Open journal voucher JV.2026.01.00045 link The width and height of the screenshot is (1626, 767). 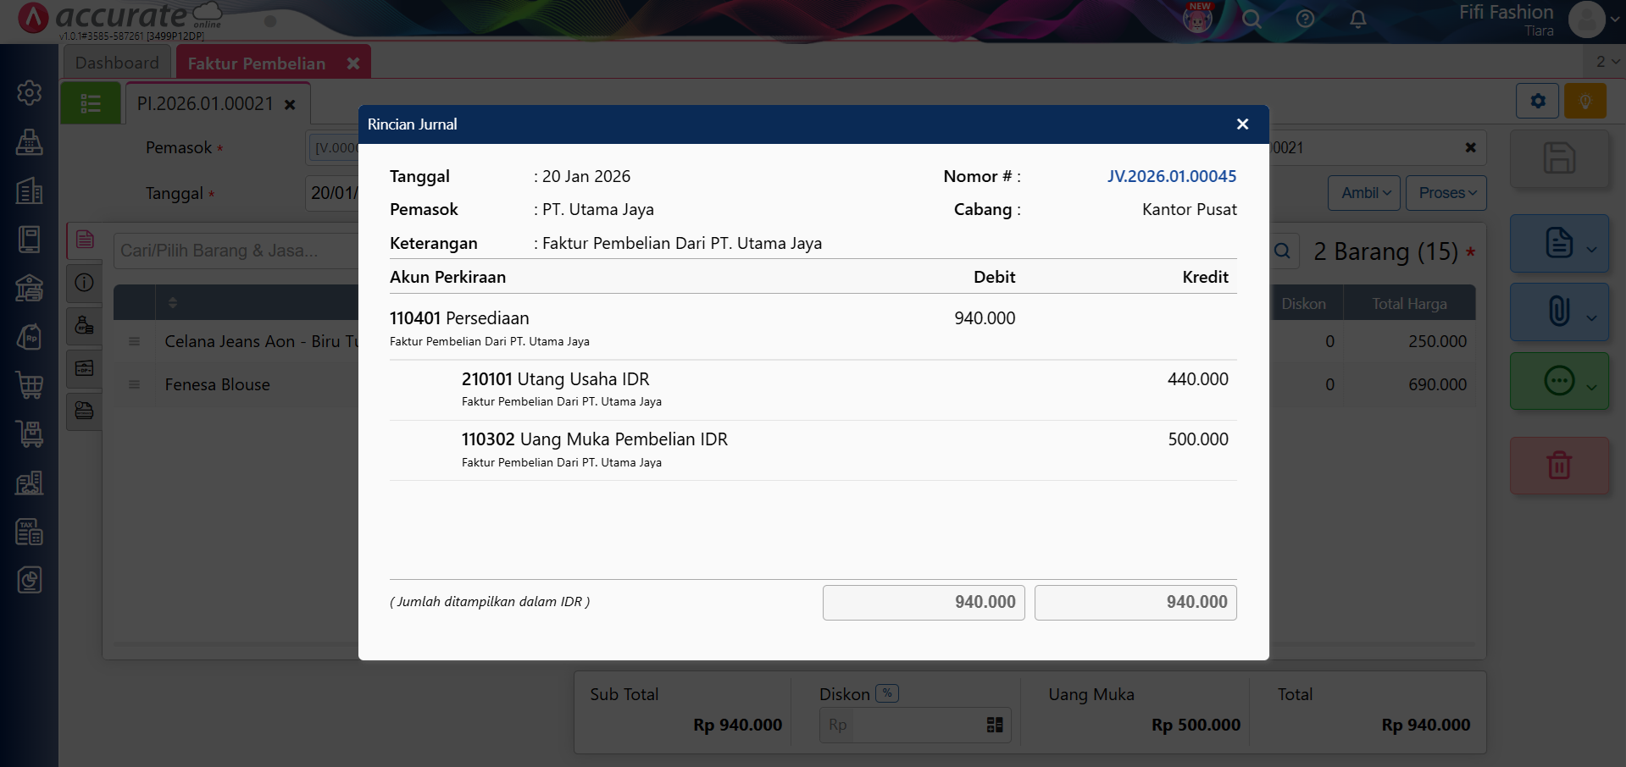pos(1171,176)
